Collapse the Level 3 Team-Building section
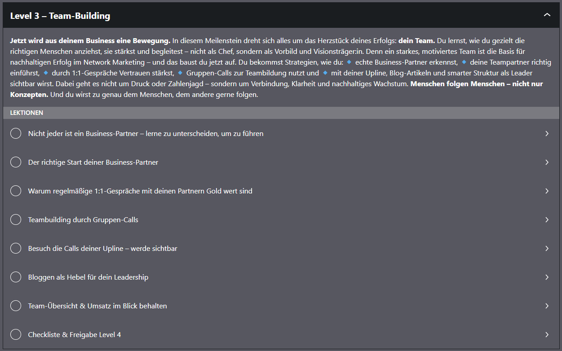Image resolution: width=562 pixels, height=351 pixels. tap(547, 15)
